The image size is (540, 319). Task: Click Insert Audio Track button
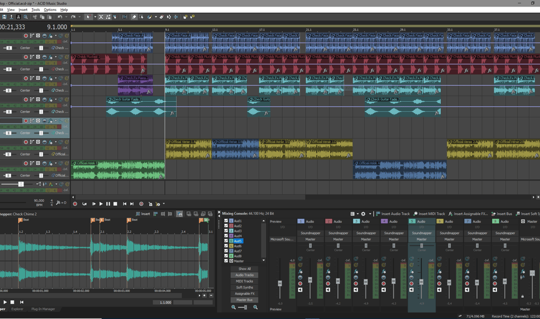tap(392, 214)
